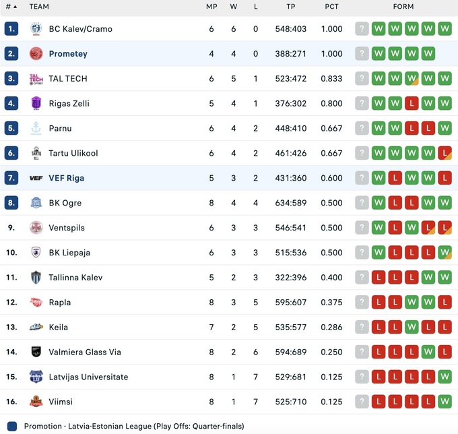Viewport: 458px width, 434px height.
Task: Click the Tallinna Kalev shield logo
Action: 36,278
